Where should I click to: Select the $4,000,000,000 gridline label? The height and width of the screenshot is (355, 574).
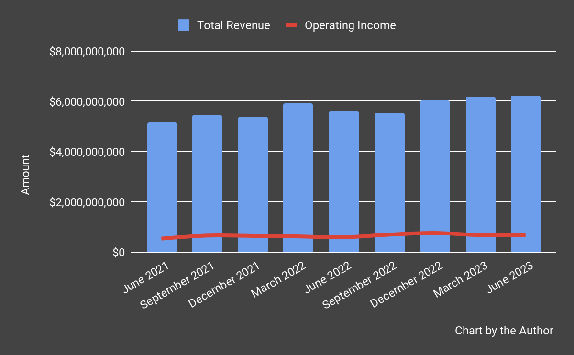click(88, 151)
